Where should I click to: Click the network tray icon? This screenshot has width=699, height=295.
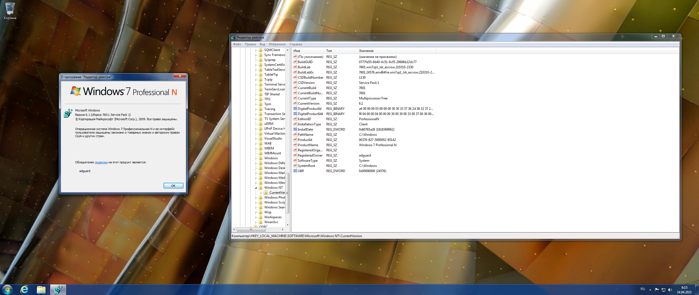coord(663,290)
